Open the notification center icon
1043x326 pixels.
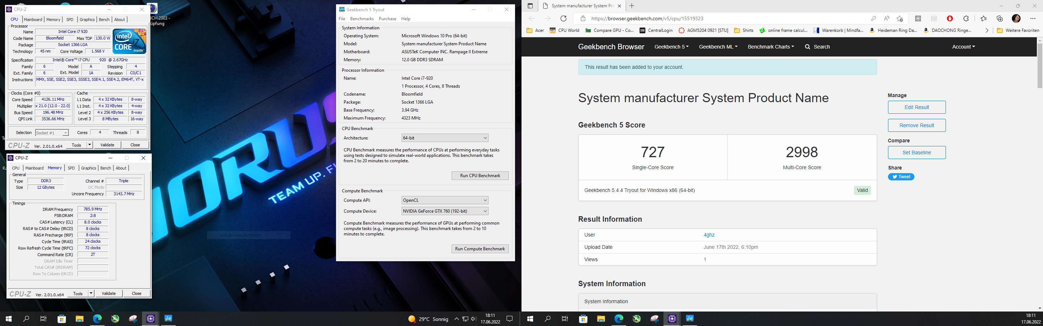pyautogui.click(x=510, y=319)
